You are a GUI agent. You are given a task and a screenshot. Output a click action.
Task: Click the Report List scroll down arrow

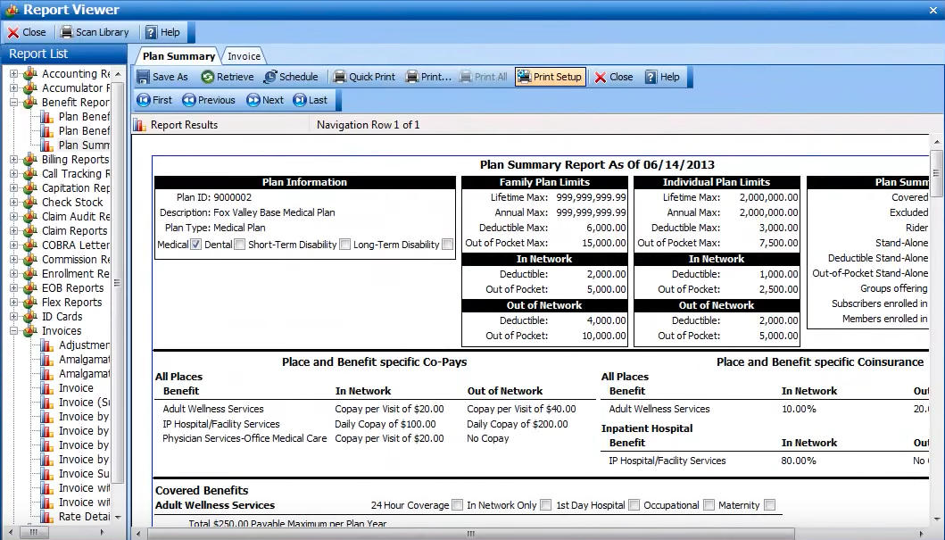coord(118,517)
